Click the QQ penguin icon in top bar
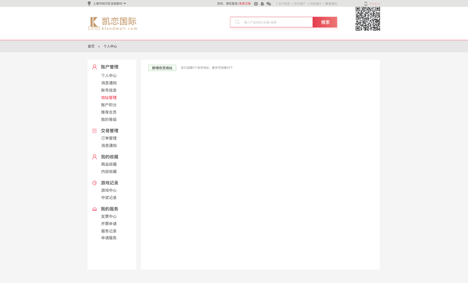Image resolution: width=468 pixels, height=283 pixels. 262,3
